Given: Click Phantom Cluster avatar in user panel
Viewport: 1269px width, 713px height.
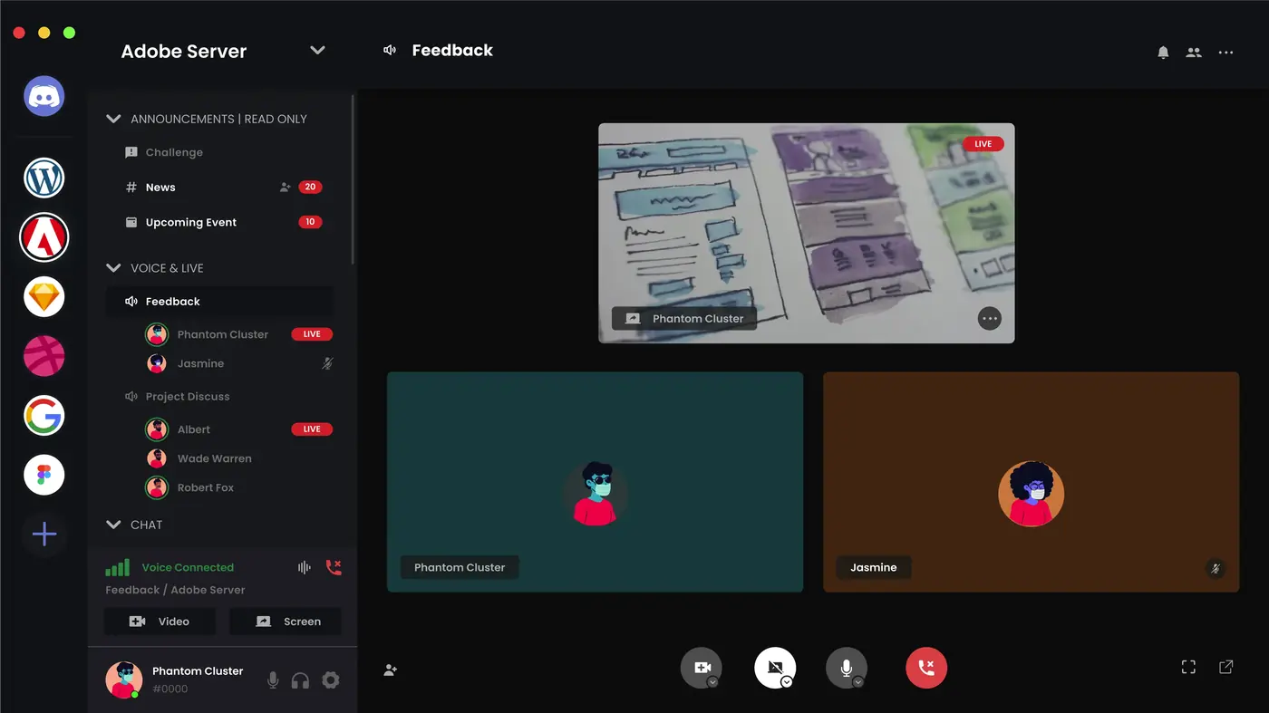Looking at the screenshot, I should pyautogui.click(x=124, y=679).
